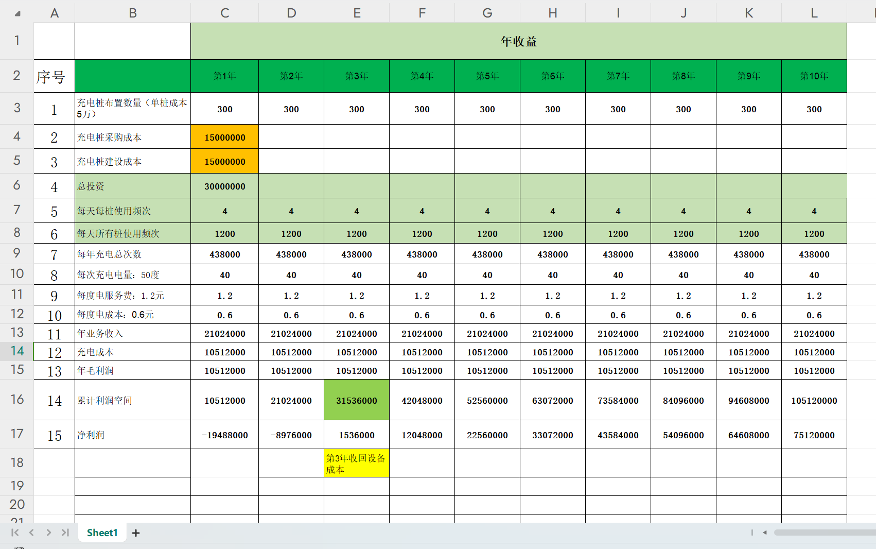This screenshot has height=549, width=876.
Task: Select column E header
Action: pos(357,13)
